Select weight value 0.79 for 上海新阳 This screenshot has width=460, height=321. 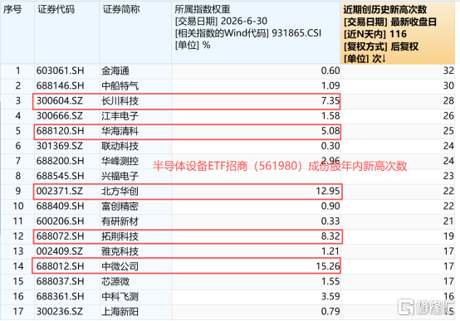(330, 311)
